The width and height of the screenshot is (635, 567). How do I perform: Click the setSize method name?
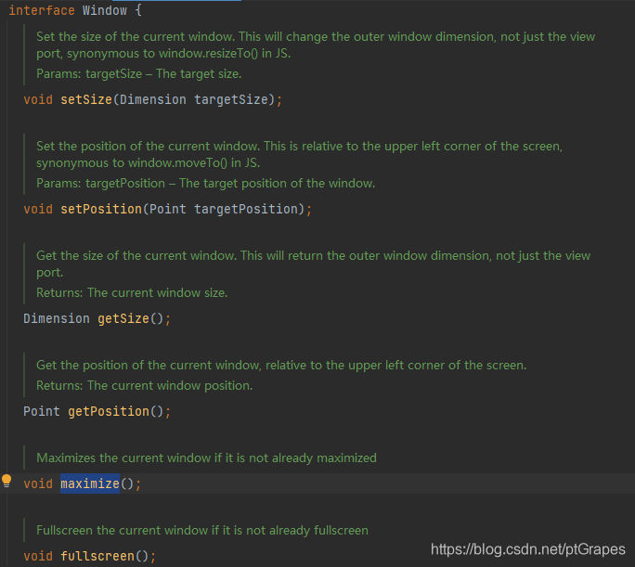click(86, 99)
